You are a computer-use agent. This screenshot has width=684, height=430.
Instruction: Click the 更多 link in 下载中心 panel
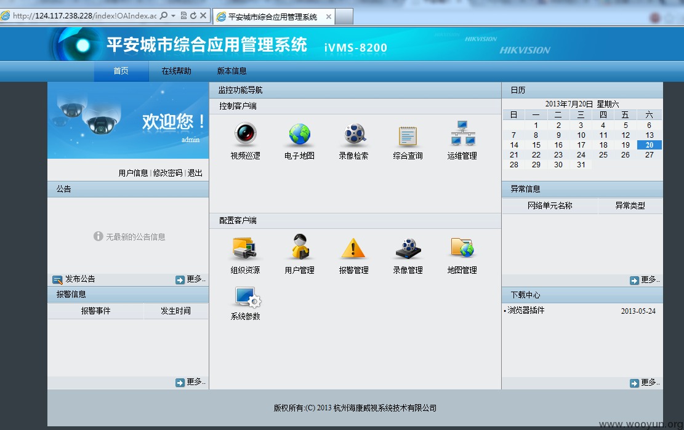(650, 383)
